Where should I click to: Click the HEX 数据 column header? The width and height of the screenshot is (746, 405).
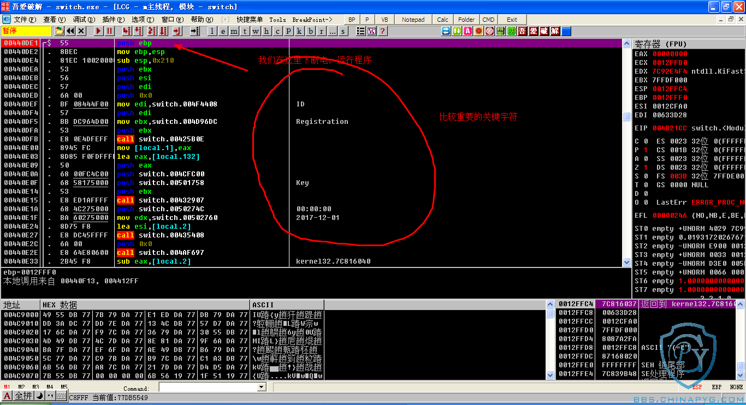tap(145, 305)
